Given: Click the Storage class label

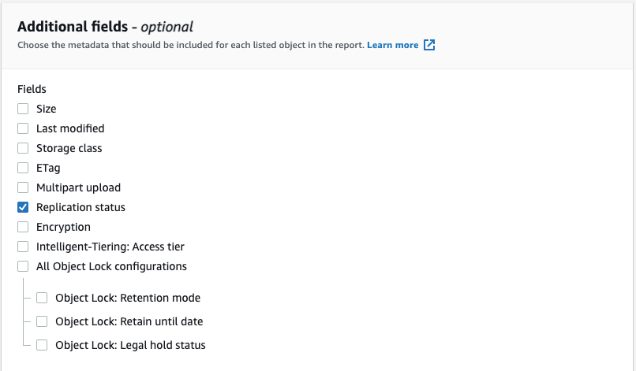Looking at the screenshot, I should (69, 148).
